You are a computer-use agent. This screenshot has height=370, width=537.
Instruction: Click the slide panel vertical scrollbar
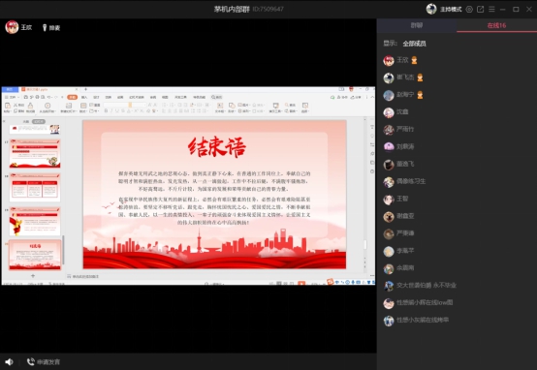point(63,250)
